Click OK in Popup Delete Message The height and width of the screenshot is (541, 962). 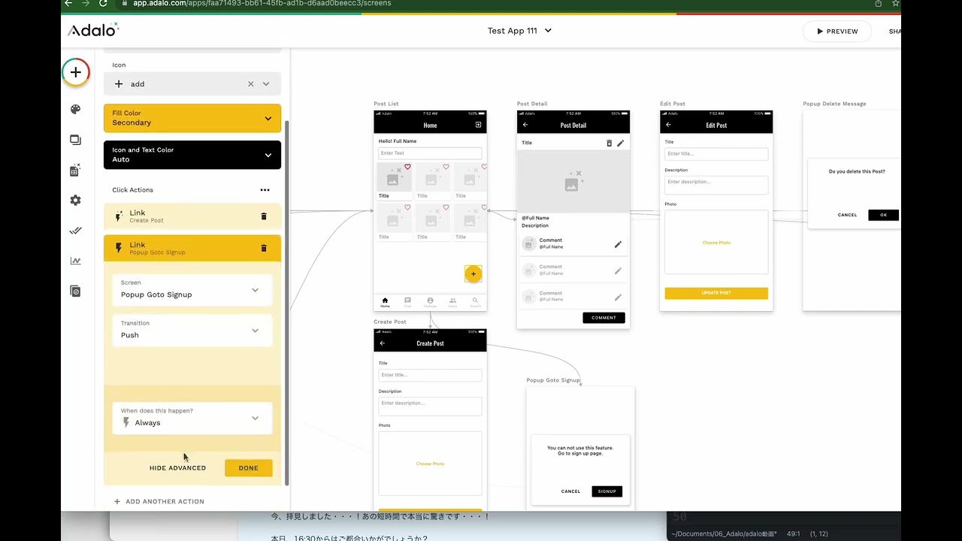pos(884,215)
